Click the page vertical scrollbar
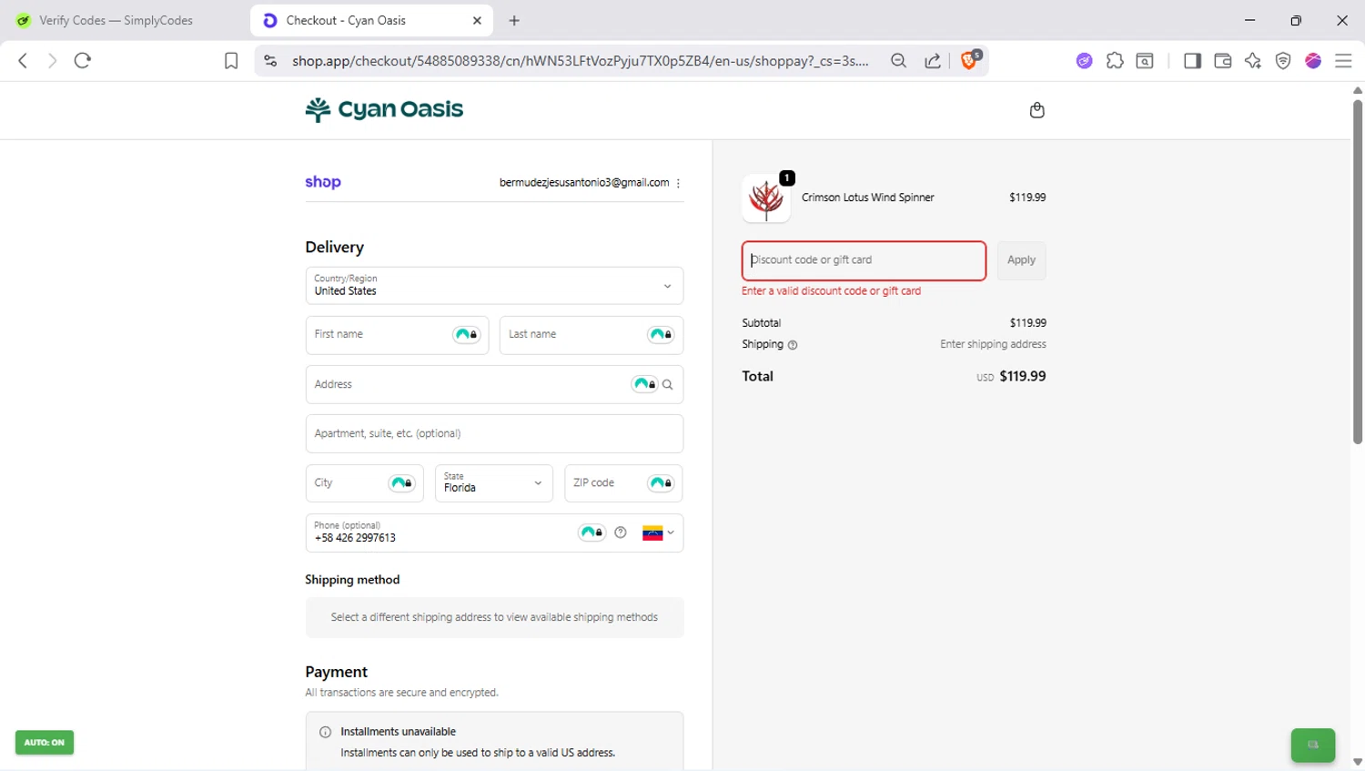This screenshot has width=1365, height=771. pos(1357,273)
